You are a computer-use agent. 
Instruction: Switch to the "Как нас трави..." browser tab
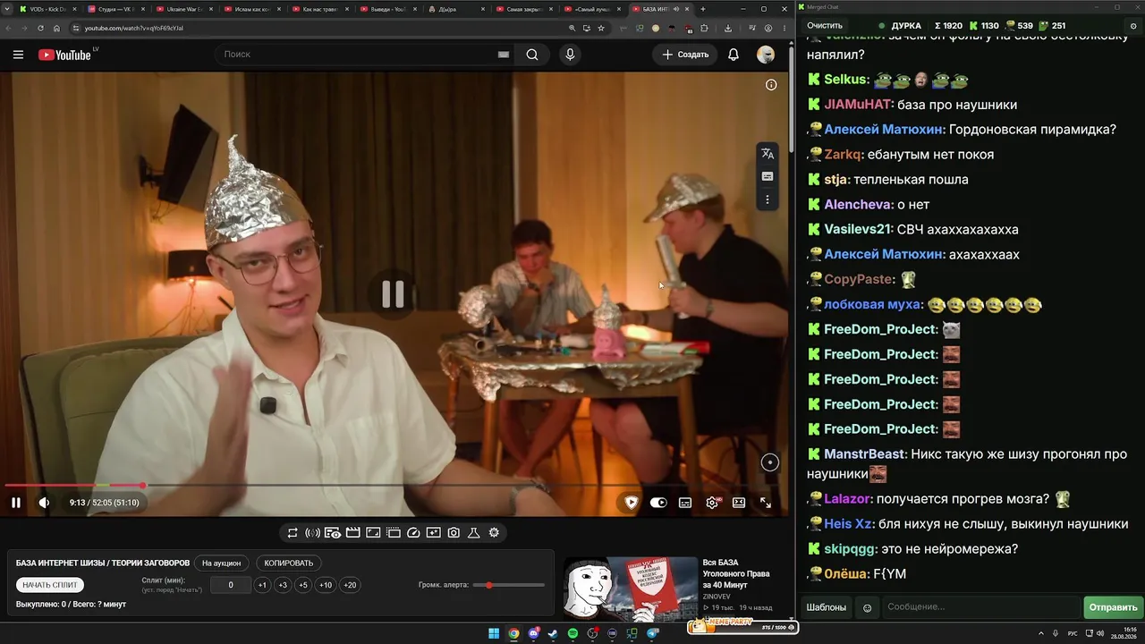click(x=321, y=9)
